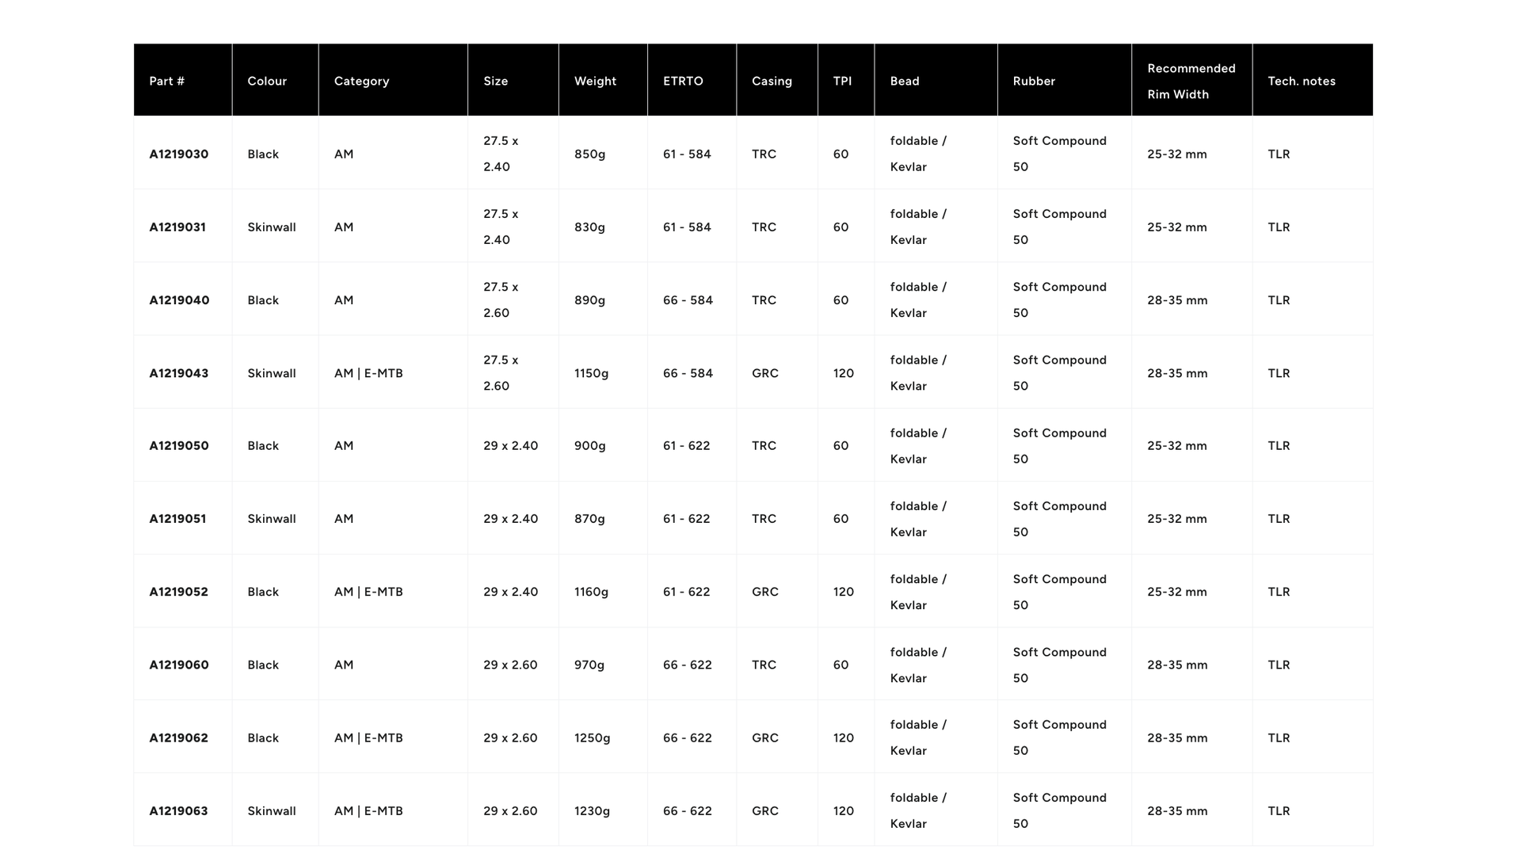Click the Bead column header
Screen dimensions: 1521x850
coord(905,81)
